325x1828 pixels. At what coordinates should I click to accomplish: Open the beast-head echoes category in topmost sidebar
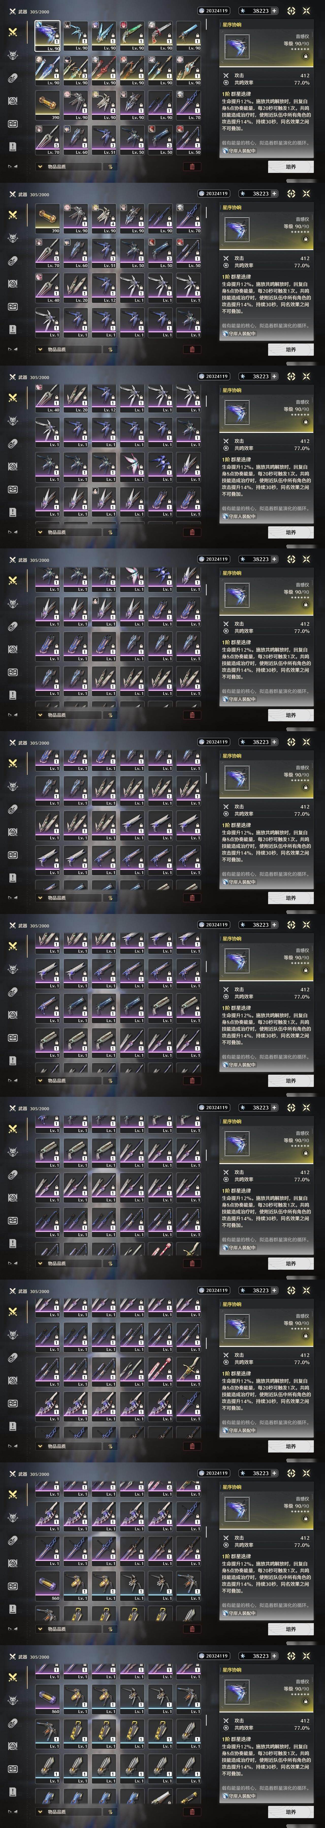(x=12, y=55)
